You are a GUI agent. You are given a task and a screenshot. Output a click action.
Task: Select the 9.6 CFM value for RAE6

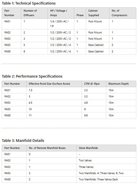86,115
